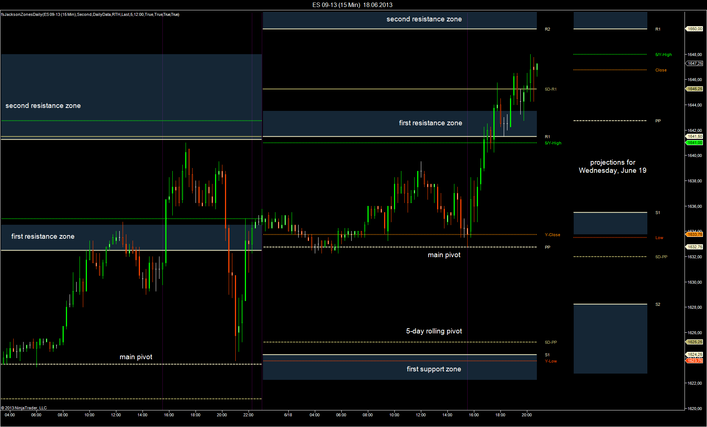
Task: Click the fsJacksonZonesDaily indicator label
Action: (90, 14)
